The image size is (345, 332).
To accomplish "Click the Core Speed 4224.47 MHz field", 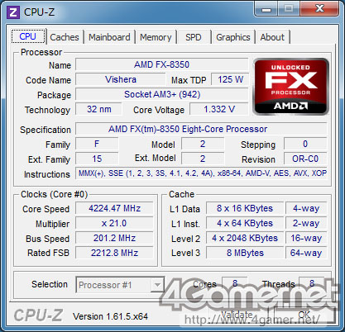I will pyautogui.click(x=114, y=208).
